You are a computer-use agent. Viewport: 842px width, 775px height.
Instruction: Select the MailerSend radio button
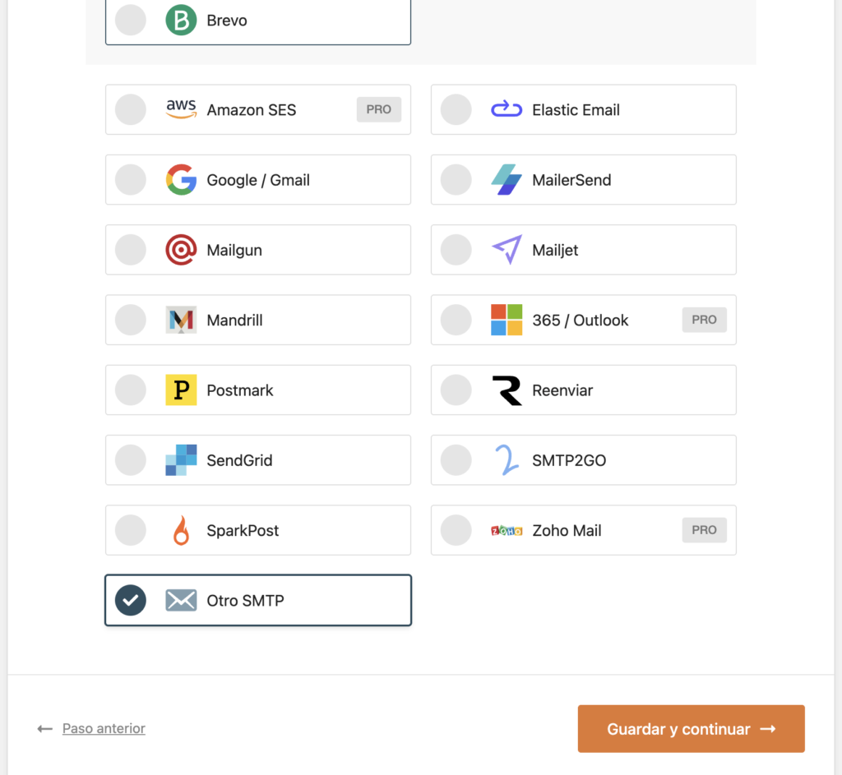tap(456, 179)
